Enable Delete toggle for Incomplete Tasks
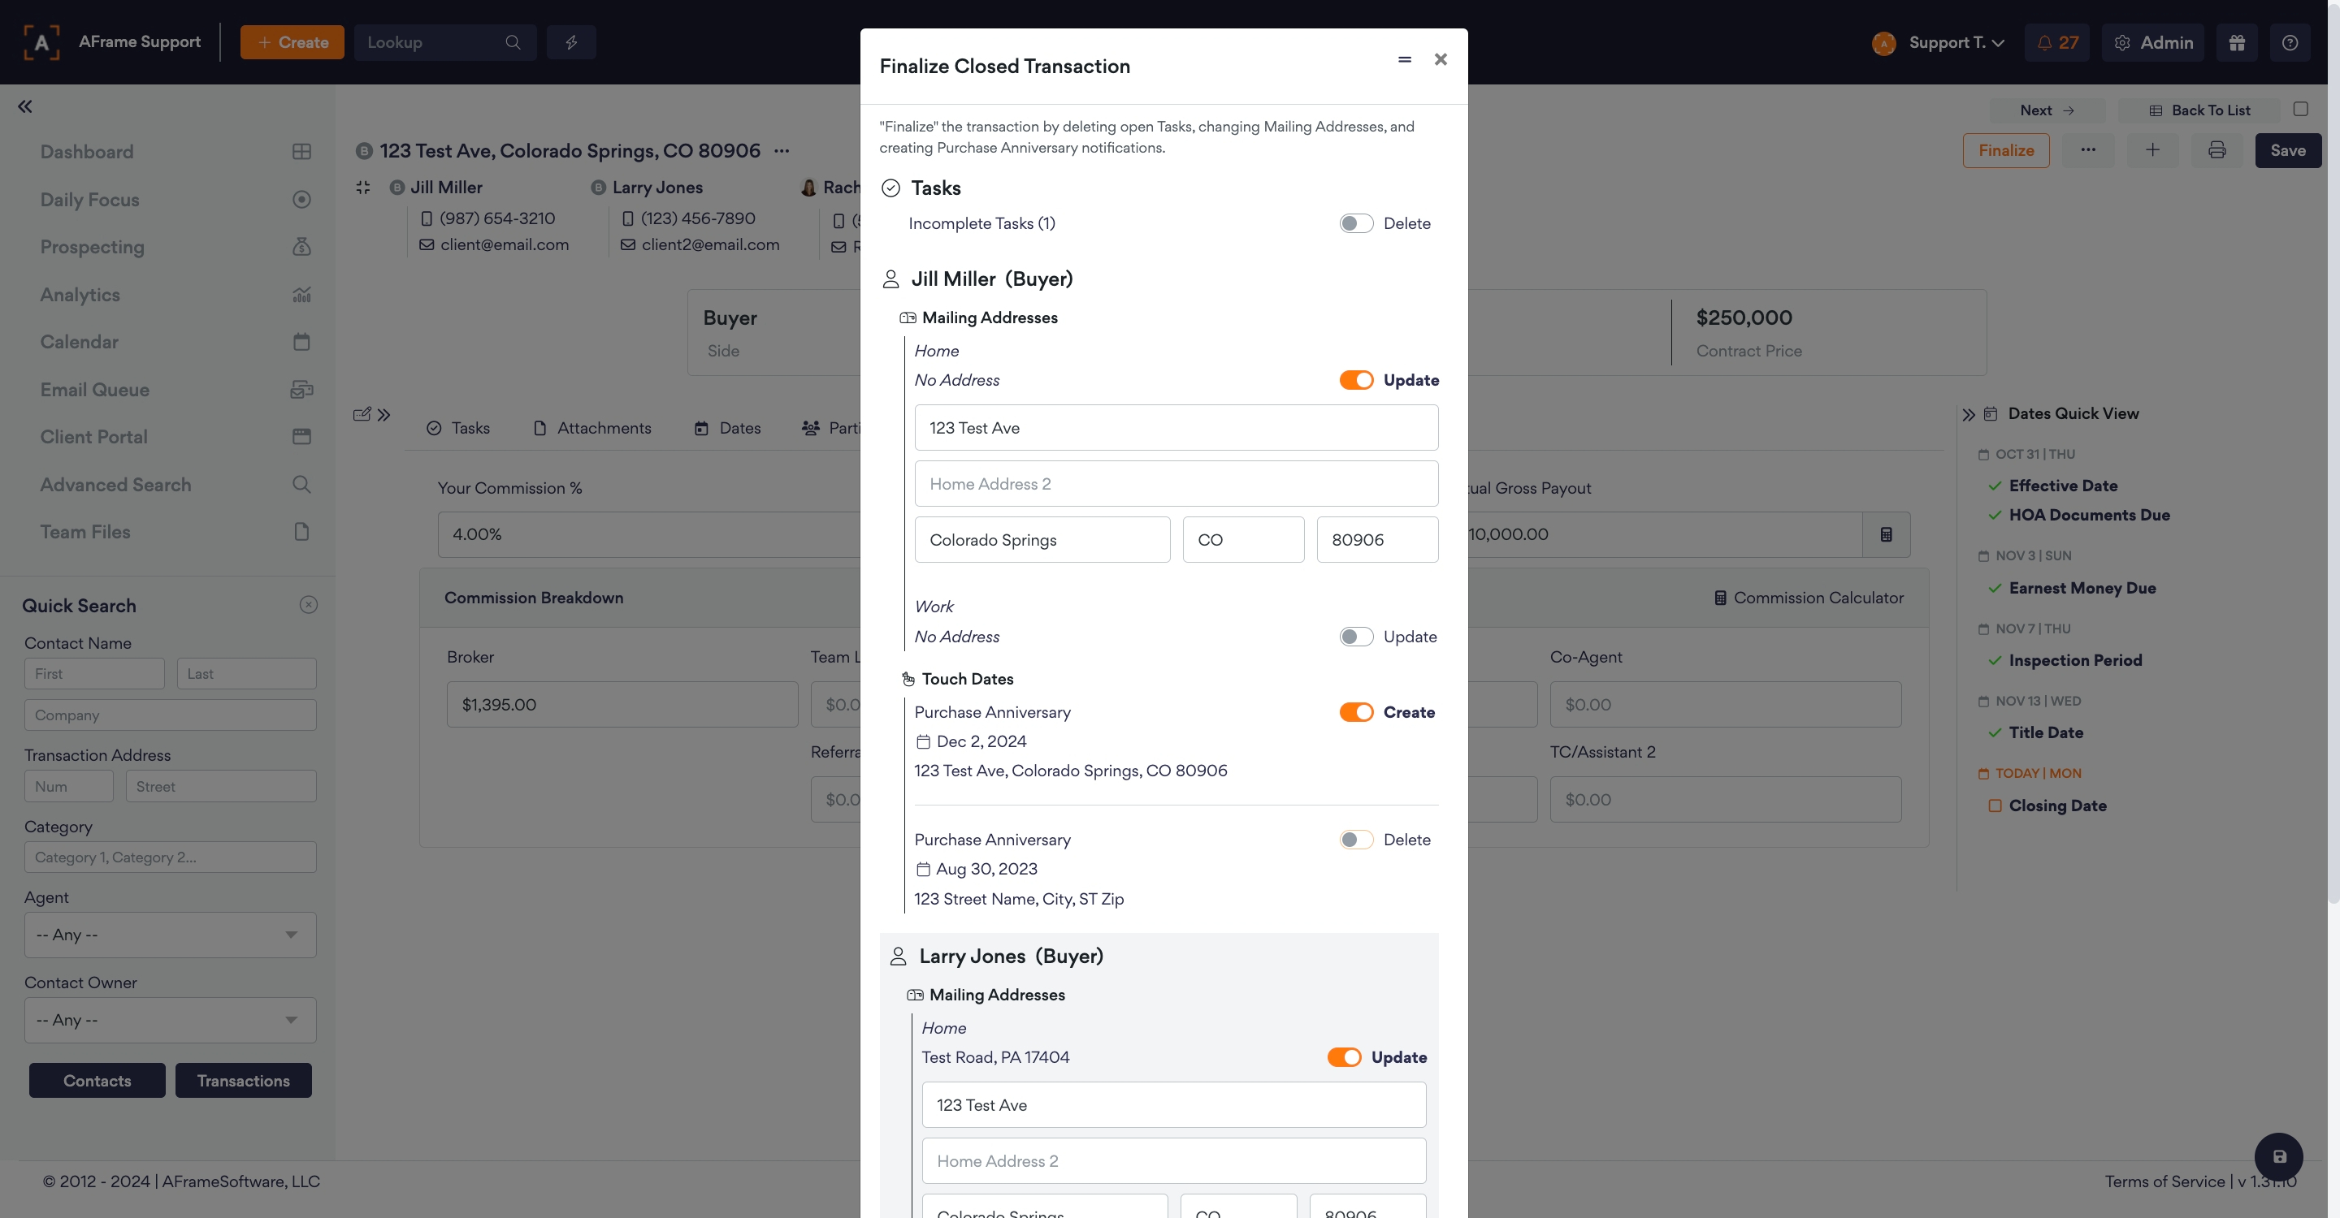Screen dimensions: 2340x1218 (1355, 224)
